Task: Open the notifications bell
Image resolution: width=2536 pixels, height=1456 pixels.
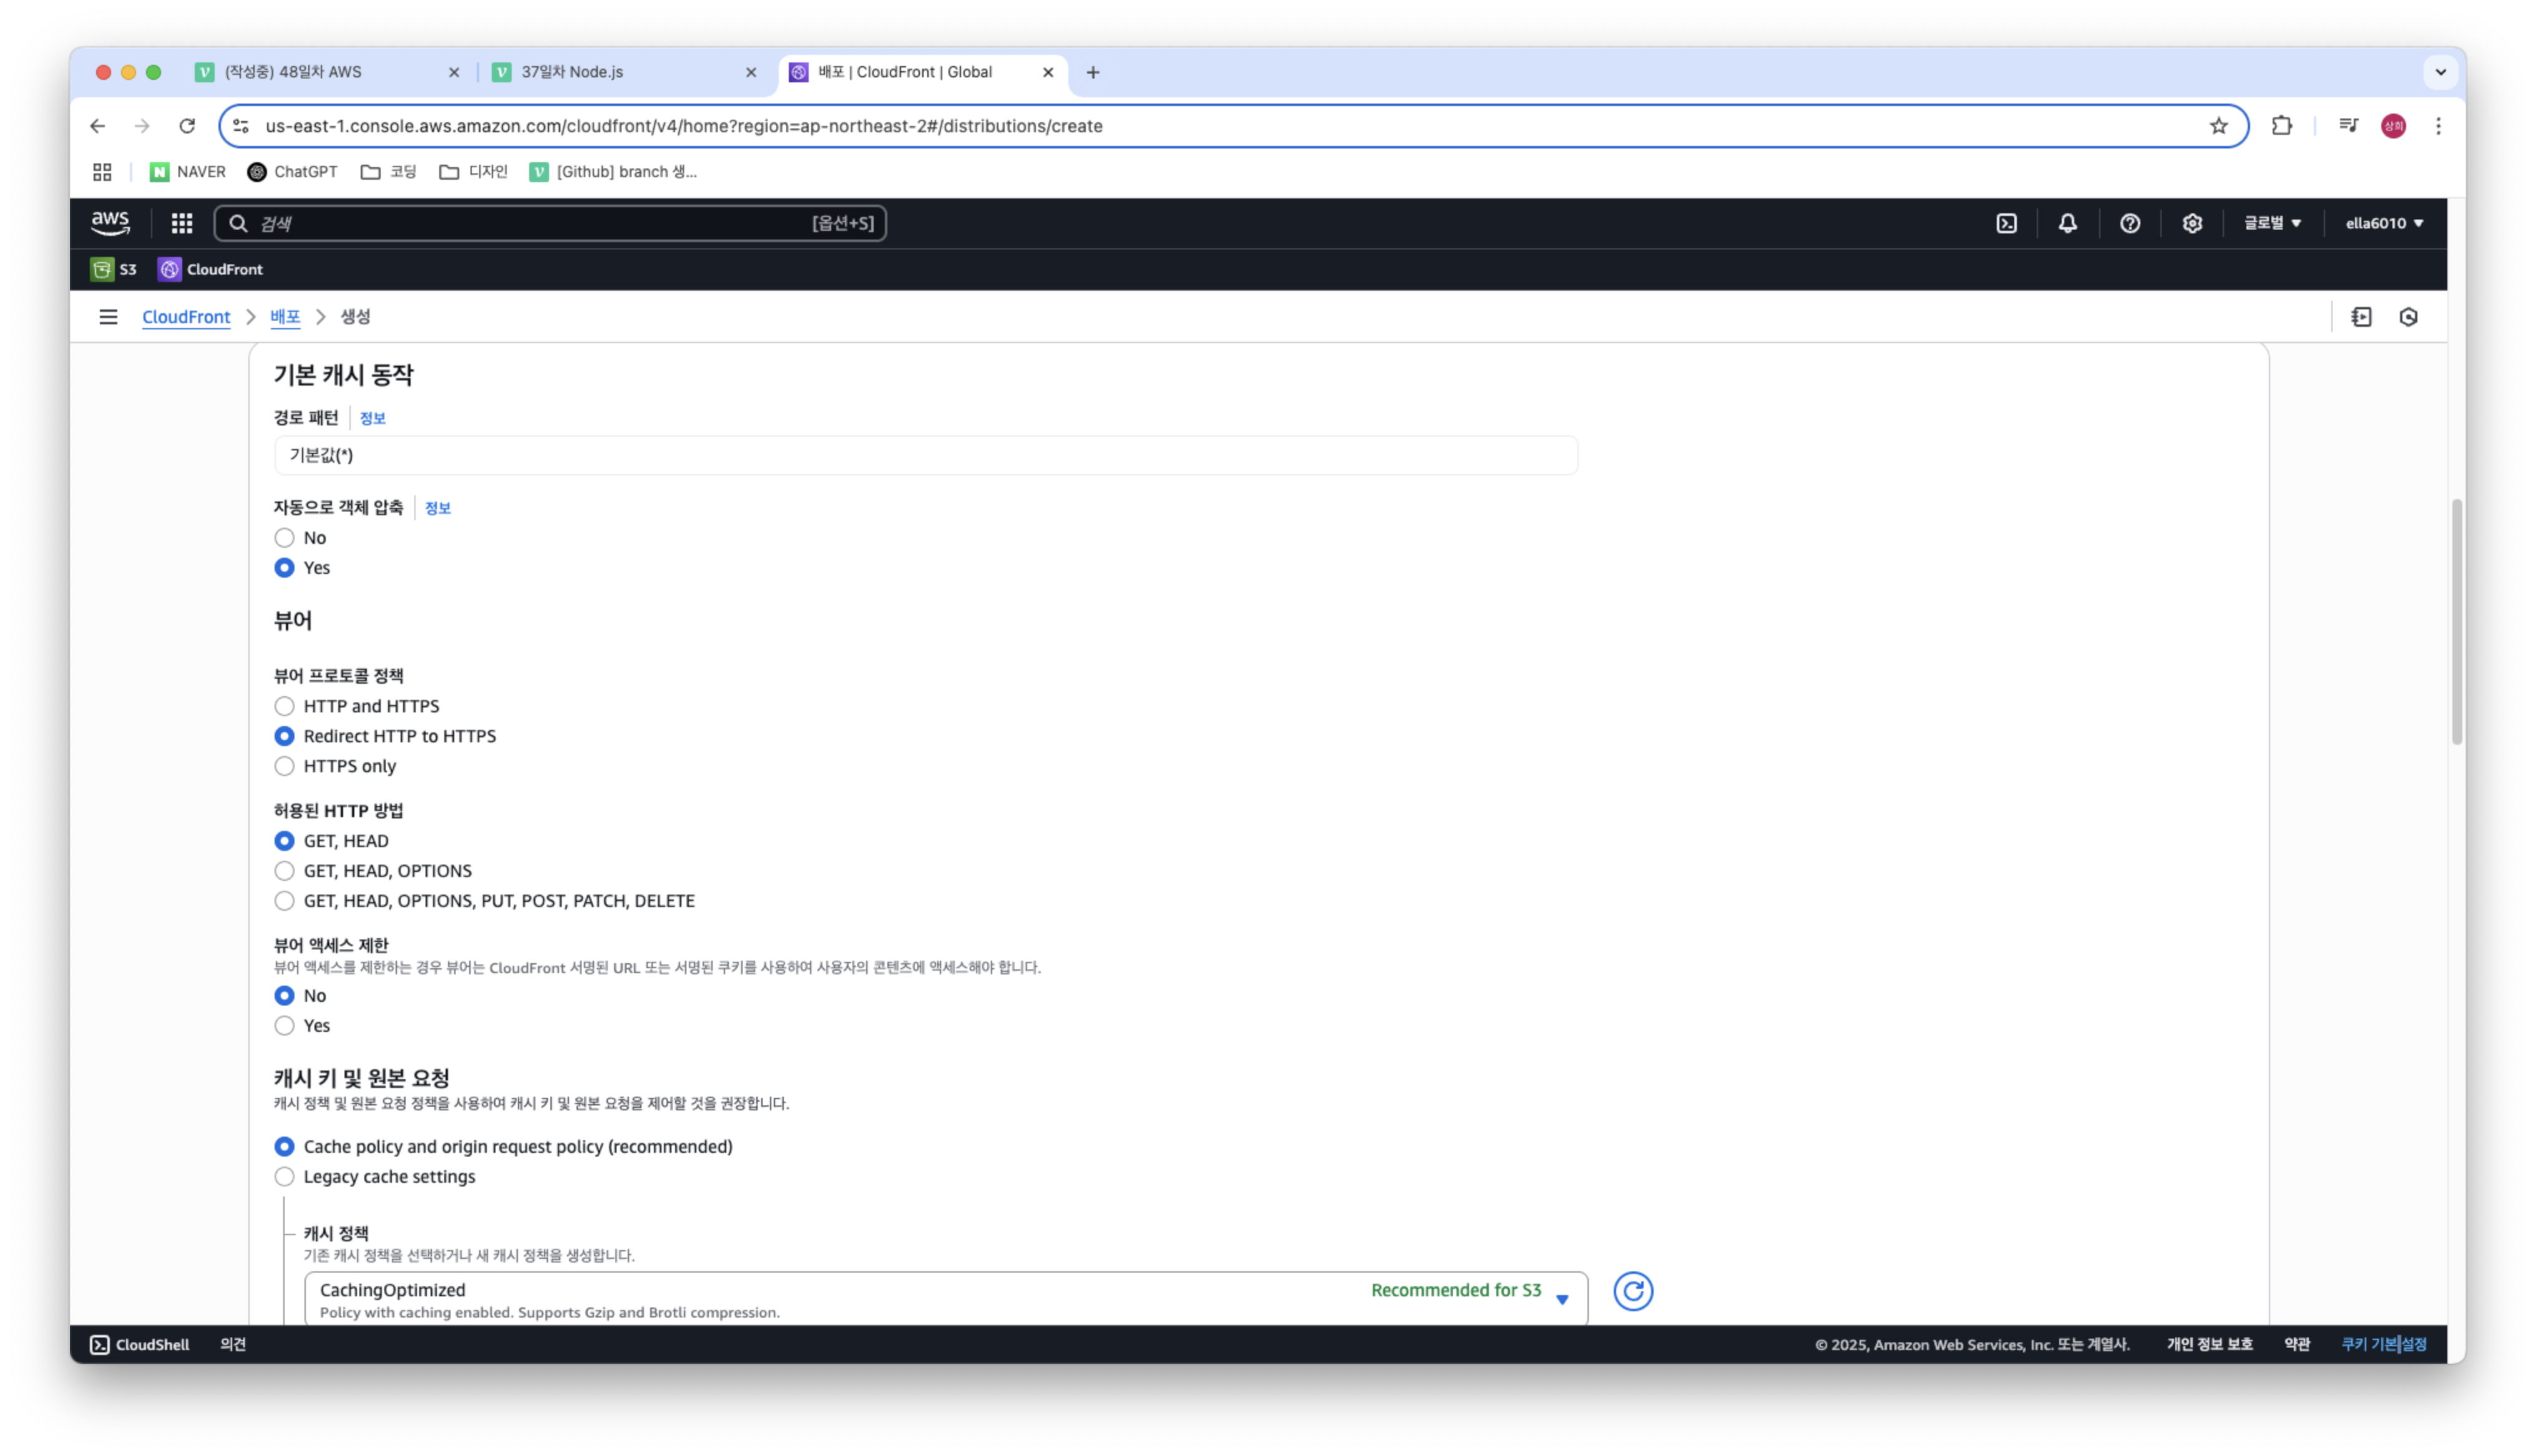Action: point(2067,223)
